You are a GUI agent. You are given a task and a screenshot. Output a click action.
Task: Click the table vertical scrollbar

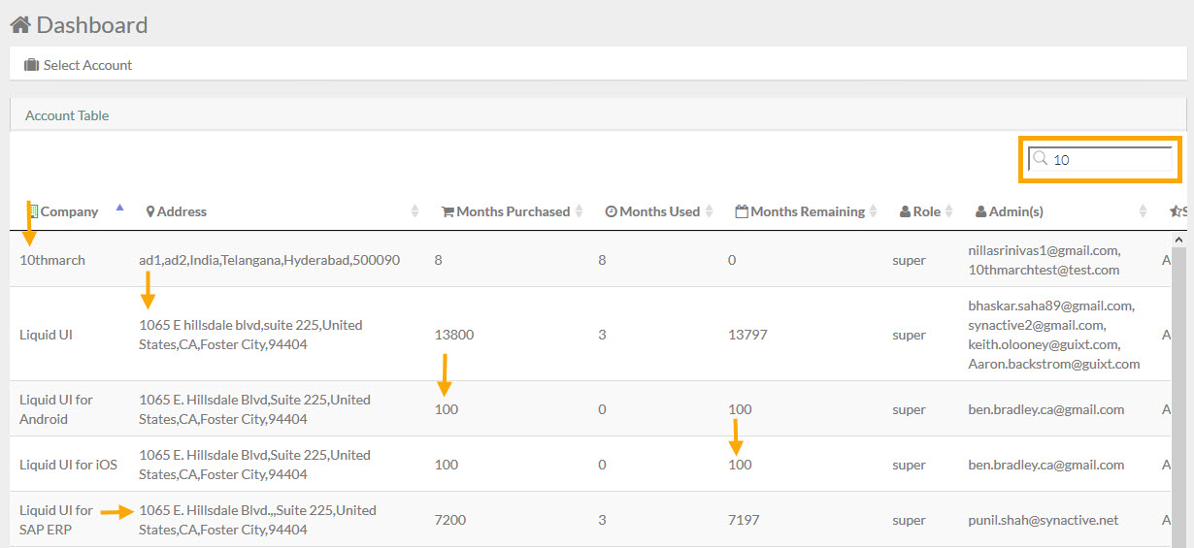(1179, 388)
